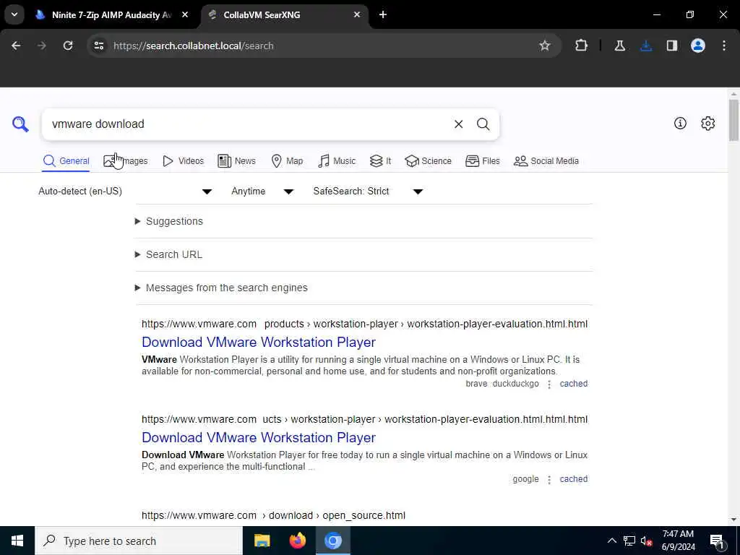Open the SafeSearch Strict dropdown
Image resolution: width=740 pixels, height=555 pixels.
point(368,191)
